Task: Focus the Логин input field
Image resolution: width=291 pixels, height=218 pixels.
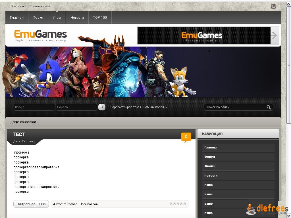Action: (34, 107)
